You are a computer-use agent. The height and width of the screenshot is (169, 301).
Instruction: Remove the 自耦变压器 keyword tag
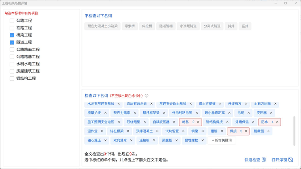(x=174, y=122)
